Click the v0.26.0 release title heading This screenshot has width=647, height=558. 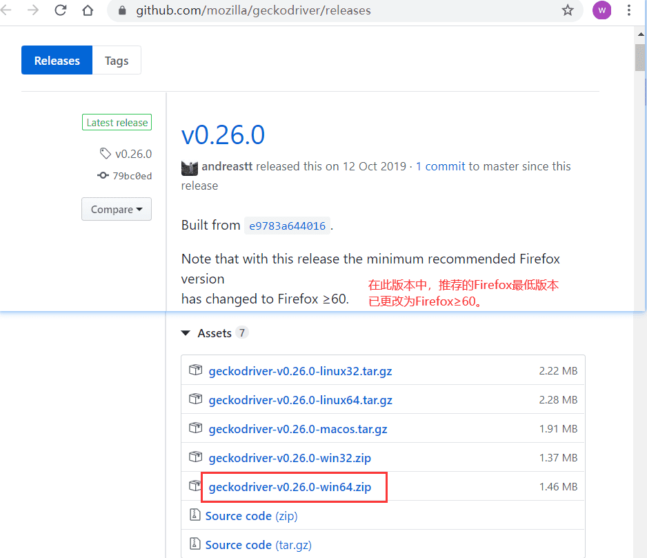223,135
